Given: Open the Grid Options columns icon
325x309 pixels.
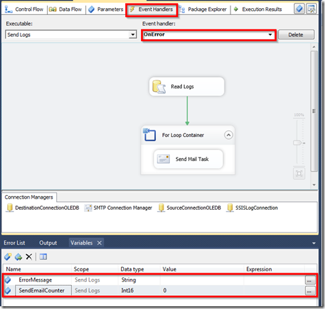Looking at the screenshot, I should pos(43,257).
